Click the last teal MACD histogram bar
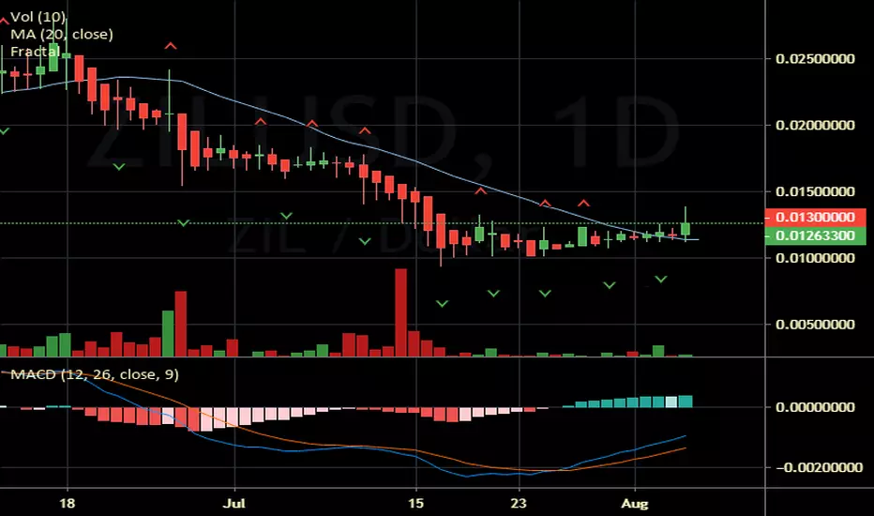 [686, 402]
